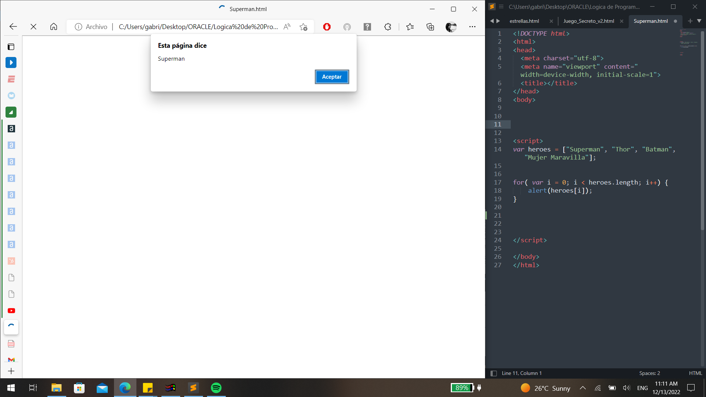
Task: Switch to Juego_Secreto_v2.html tab
Action: pyautogui.click(x=589, y=21)
